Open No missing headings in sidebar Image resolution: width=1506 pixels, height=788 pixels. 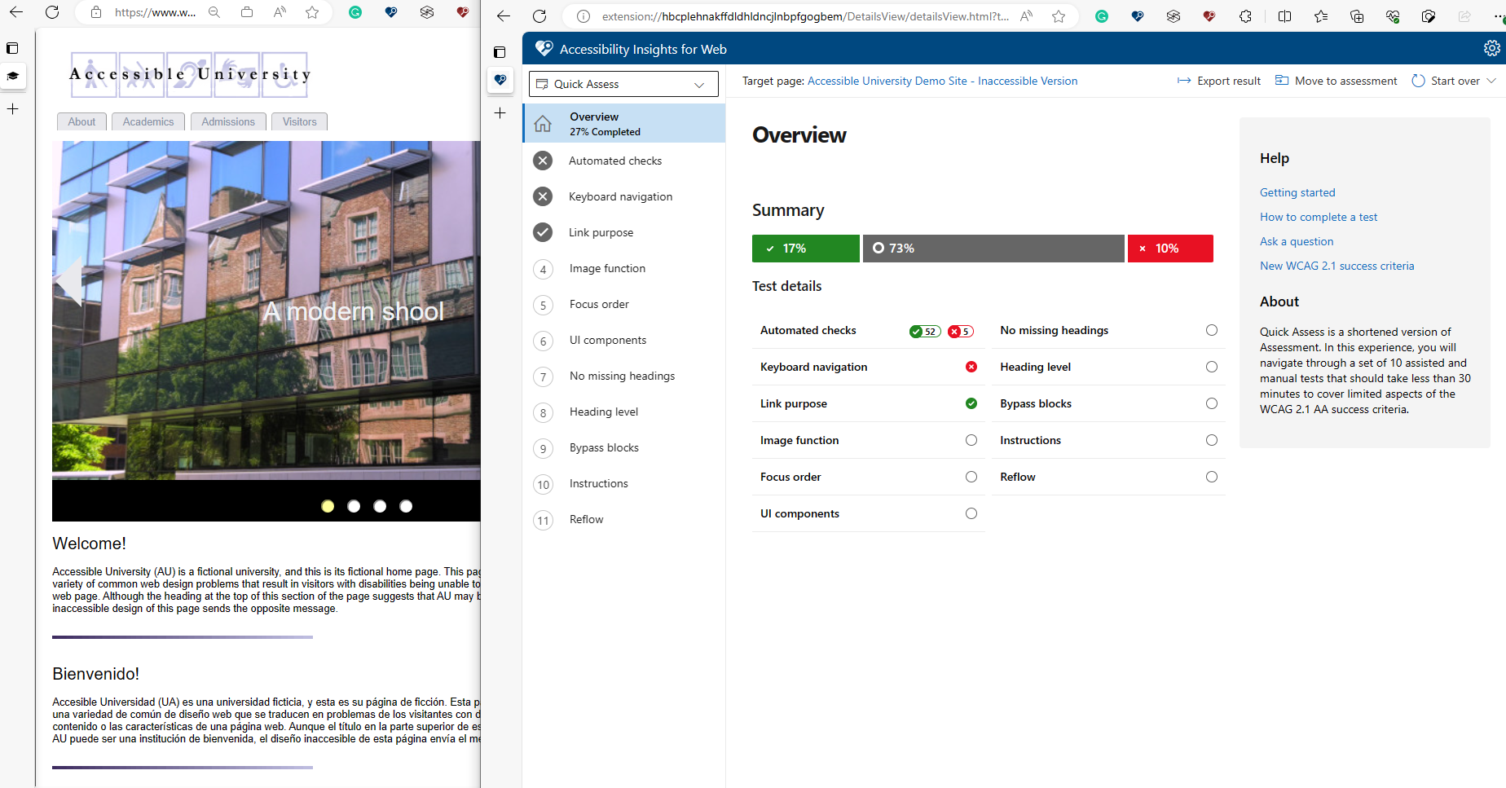[x=624, y=376]
